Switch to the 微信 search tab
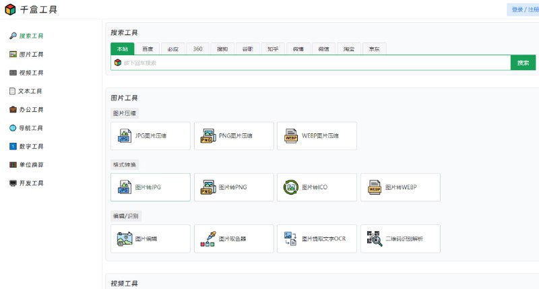Screen dimensions: 539x289 323,49
